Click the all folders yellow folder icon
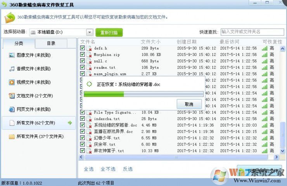 (12, 137)
